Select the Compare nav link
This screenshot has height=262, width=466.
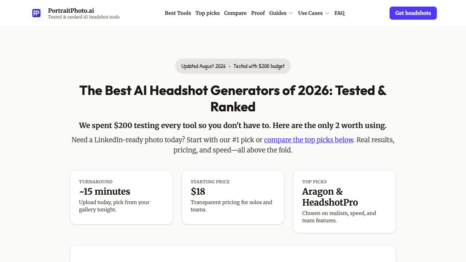(235, 13)
